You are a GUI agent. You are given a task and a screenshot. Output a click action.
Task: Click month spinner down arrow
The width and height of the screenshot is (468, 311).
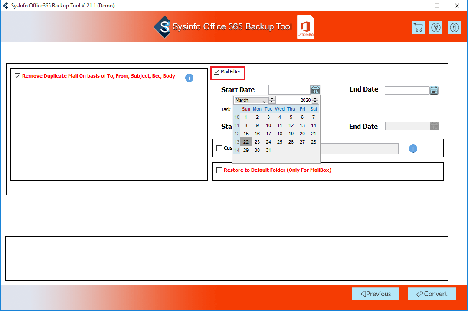pos(272,102)
